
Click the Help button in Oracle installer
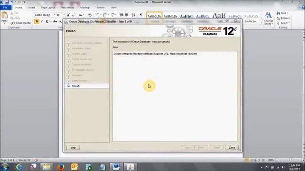(73, 148)
